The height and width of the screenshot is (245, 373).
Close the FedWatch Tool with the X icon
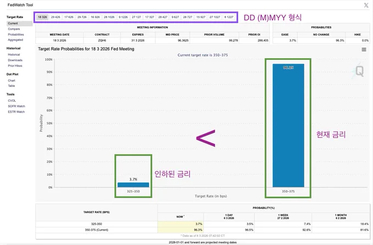(366, 5)
